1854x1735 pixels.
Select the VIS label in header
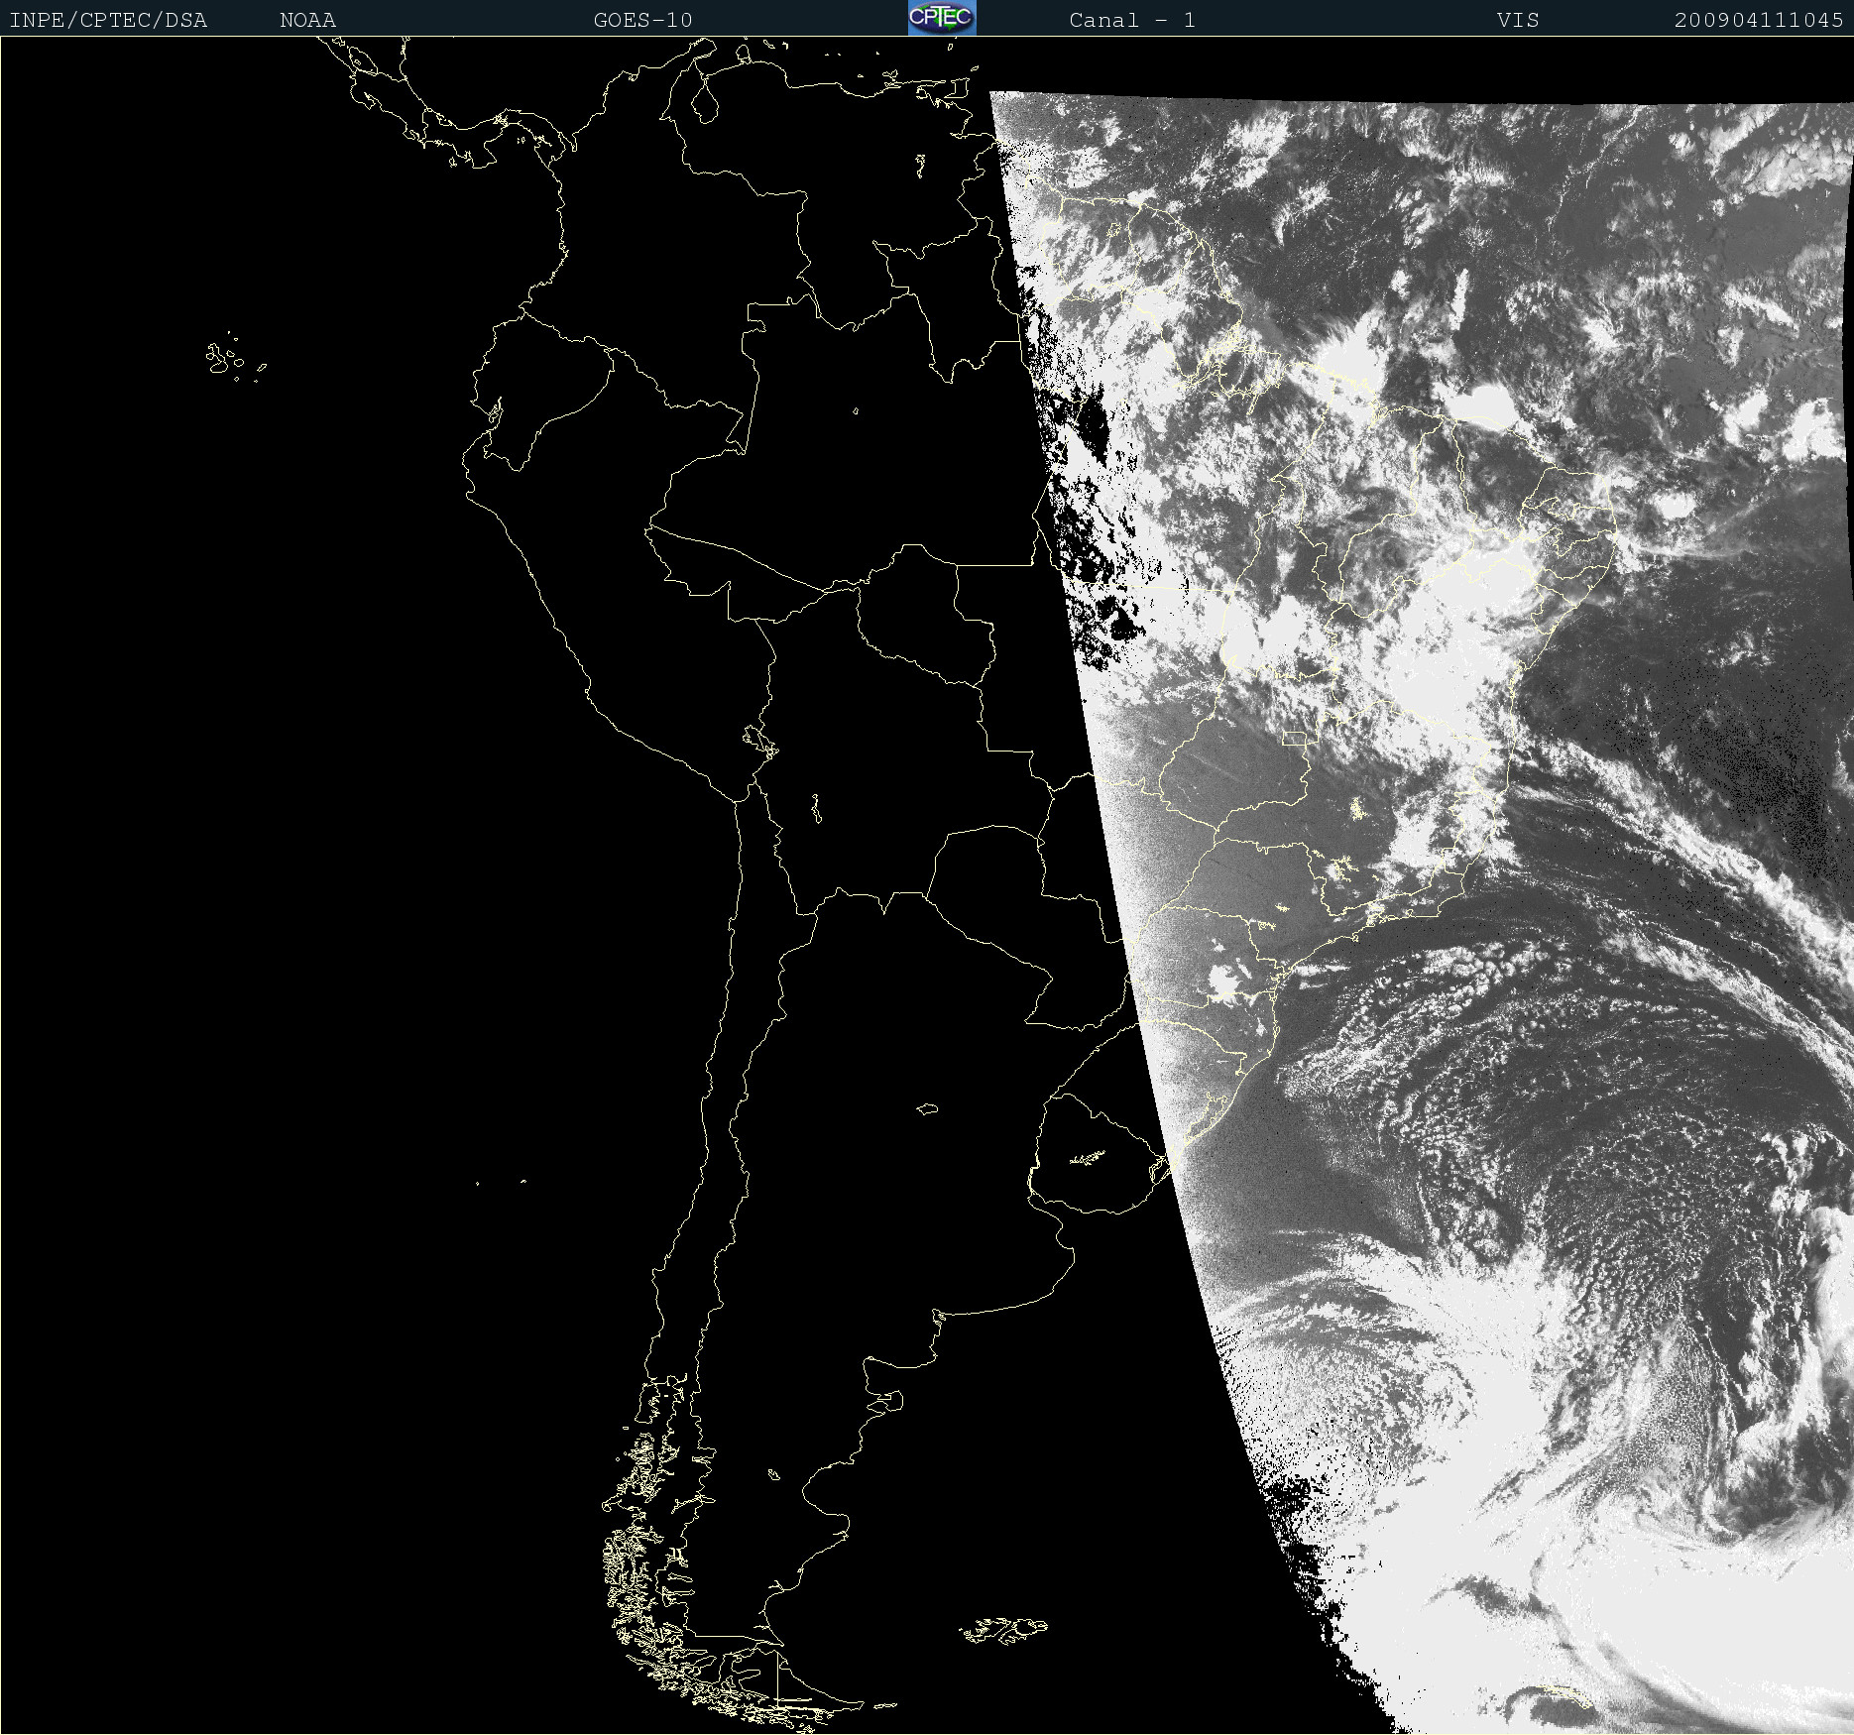1518,20
